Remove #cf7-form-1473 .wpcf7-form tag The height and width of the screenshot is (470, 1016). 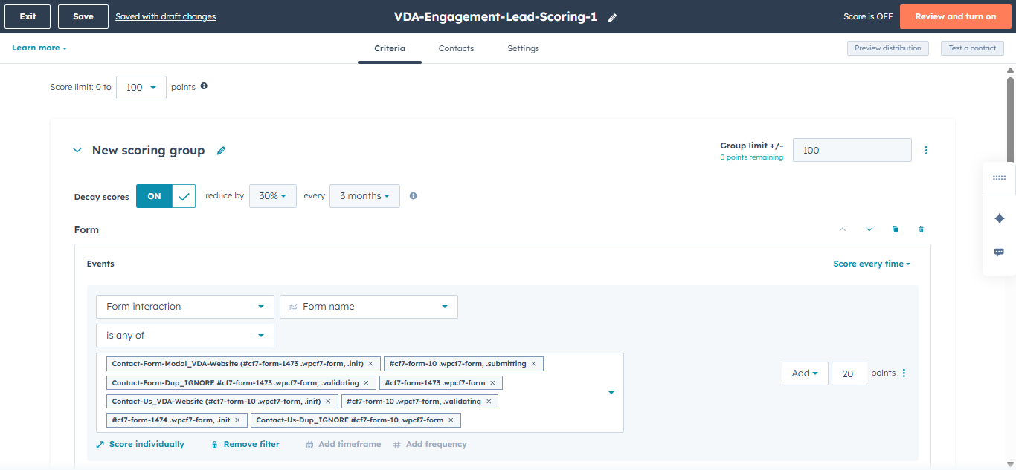492,383
